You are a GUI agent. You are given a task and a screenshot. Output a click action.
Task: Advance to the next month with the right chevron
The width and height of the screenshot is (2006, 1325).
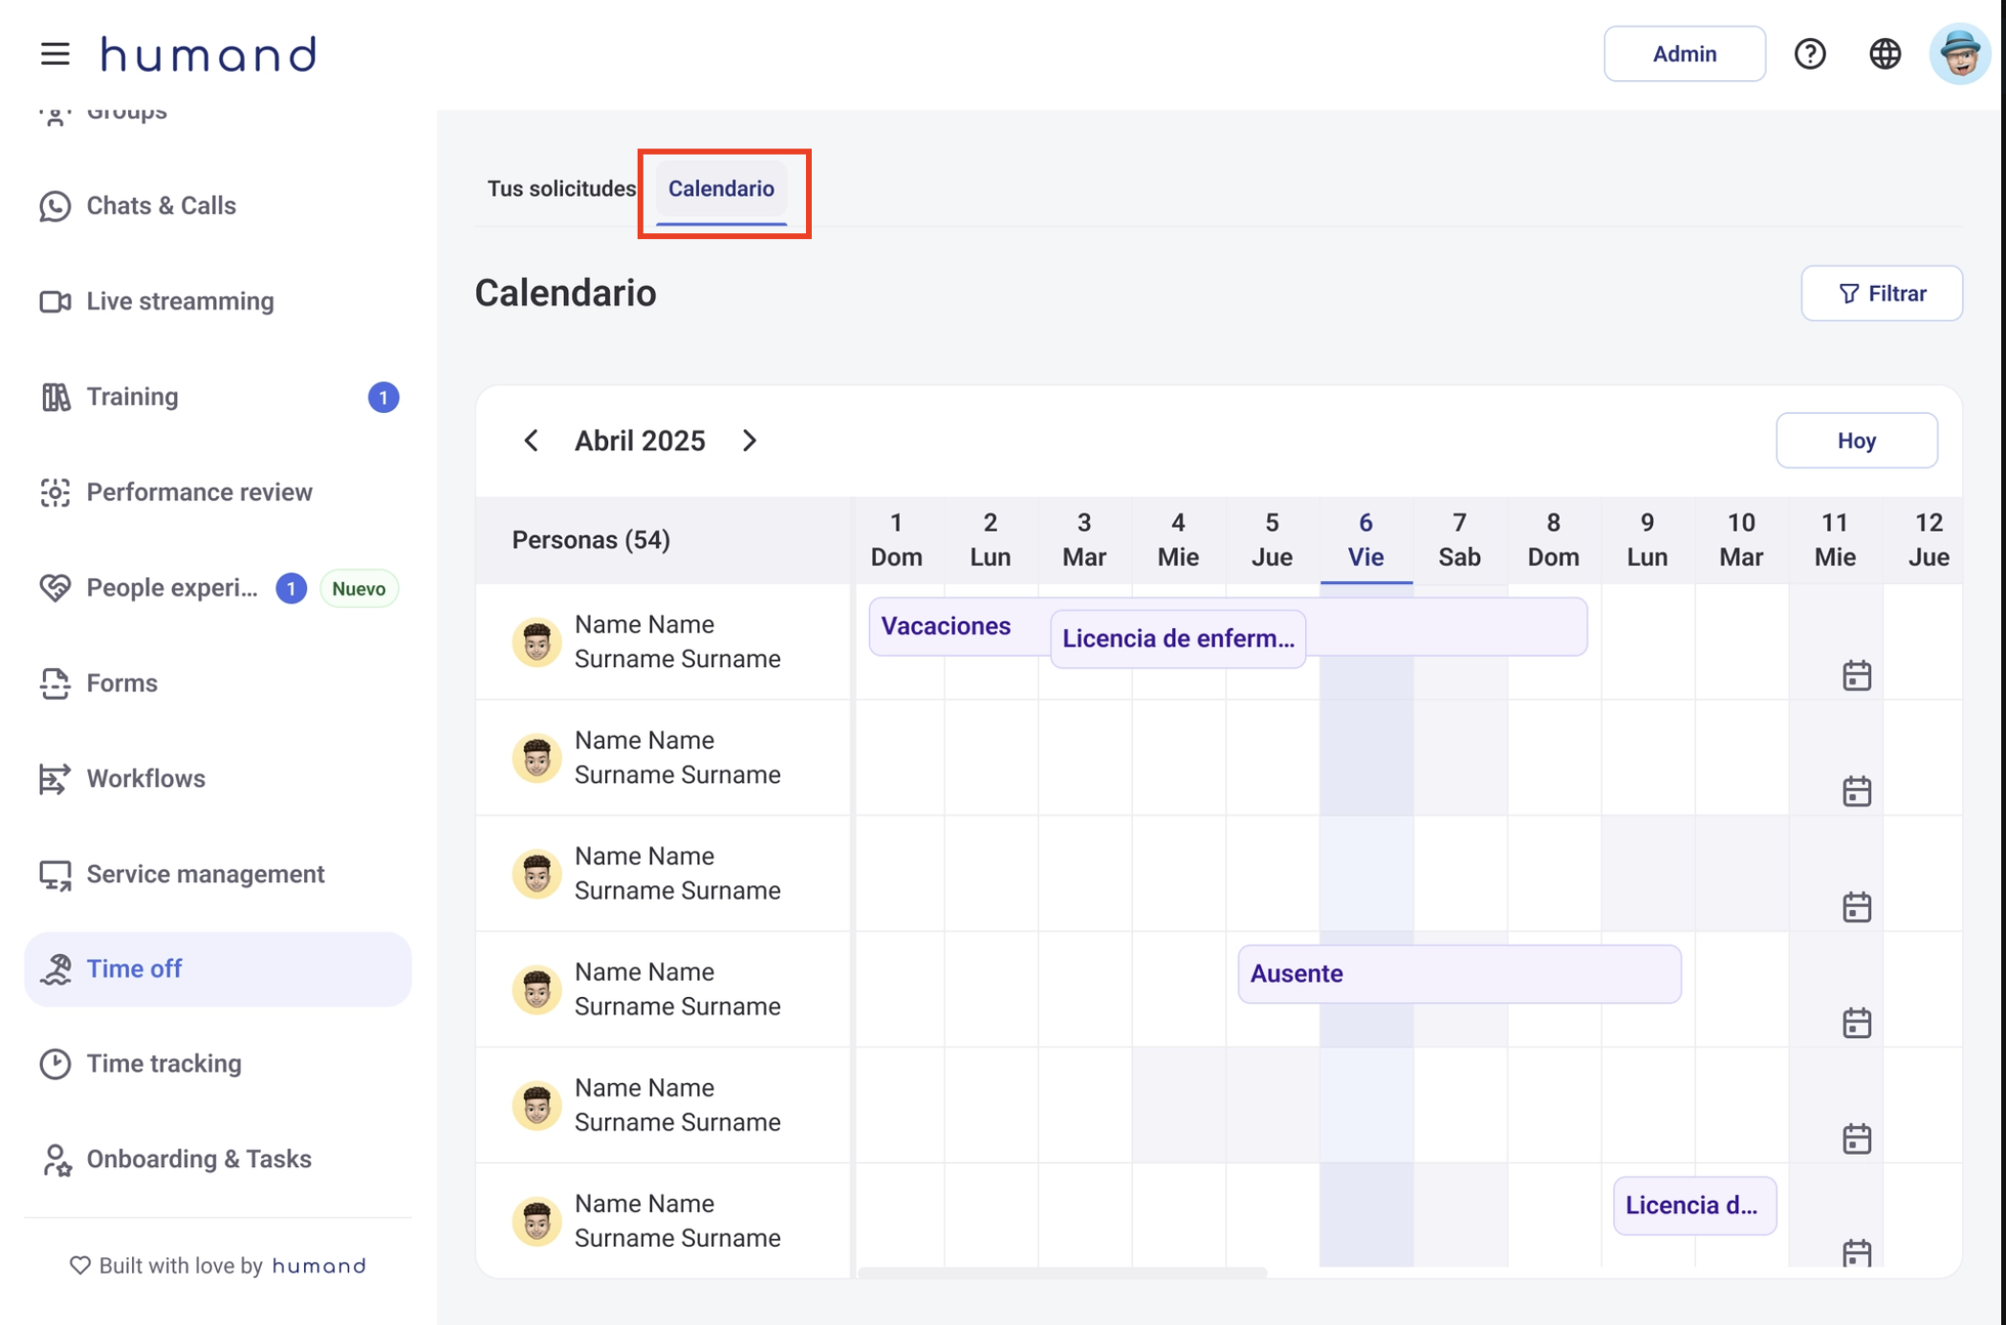[750, 441]
